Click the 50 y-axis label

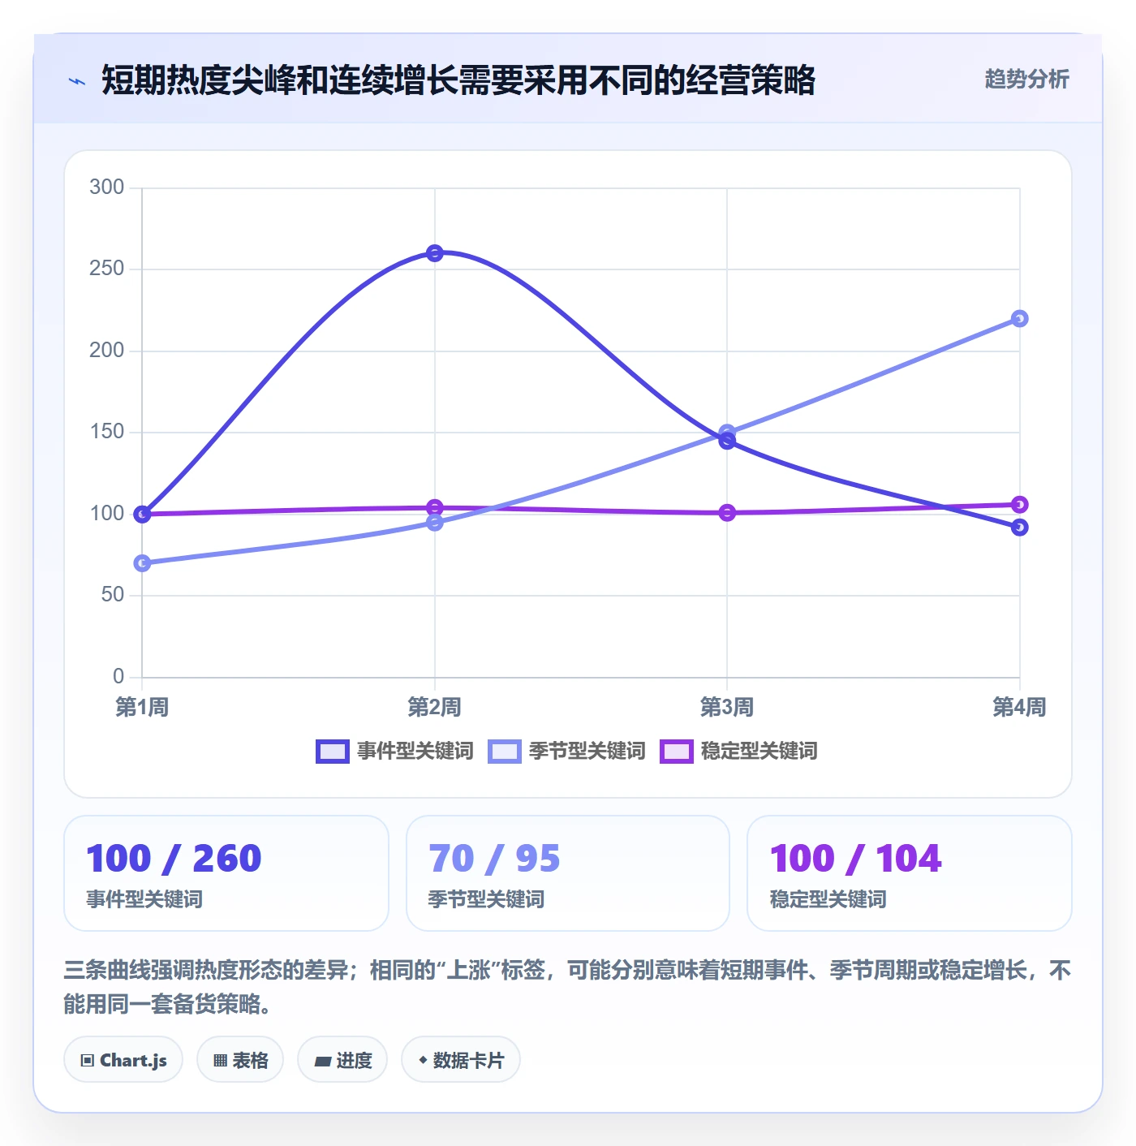point(113,595)
